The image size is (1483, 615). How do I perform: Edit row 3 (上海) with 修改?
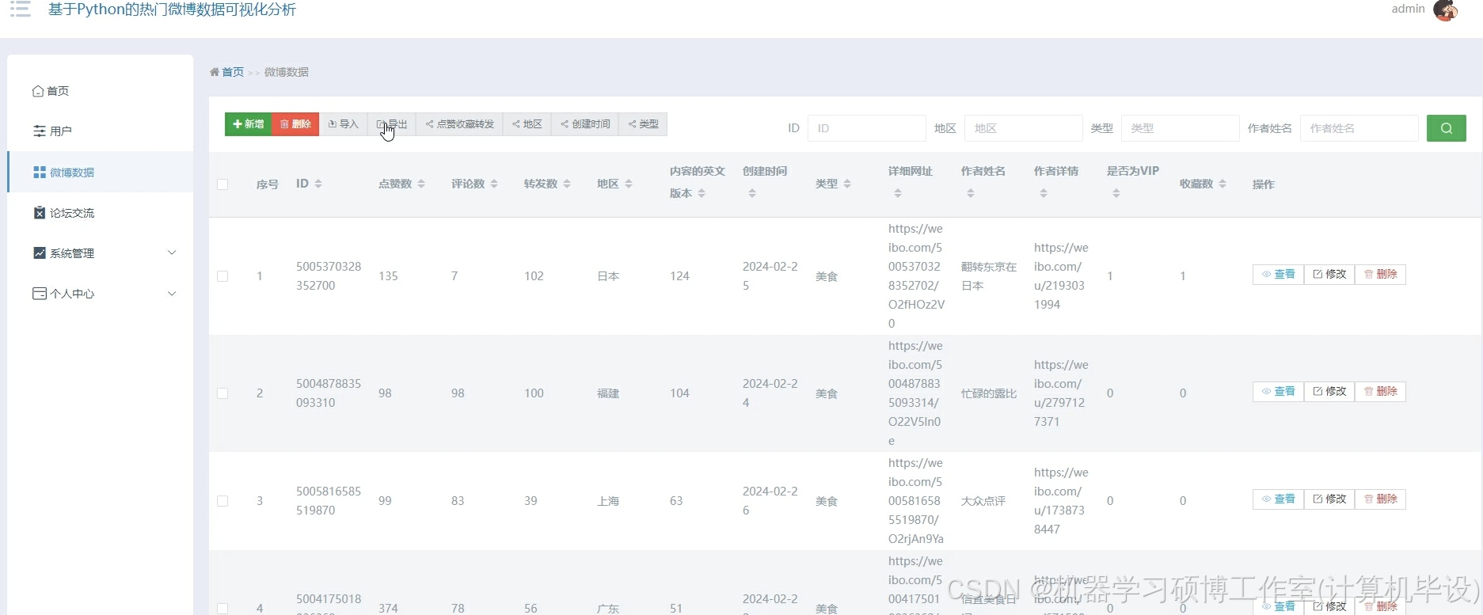point(1329,499)
